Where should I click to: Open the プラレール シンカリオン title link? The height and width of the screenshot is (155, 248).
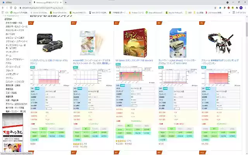click(x=220, y=62)
